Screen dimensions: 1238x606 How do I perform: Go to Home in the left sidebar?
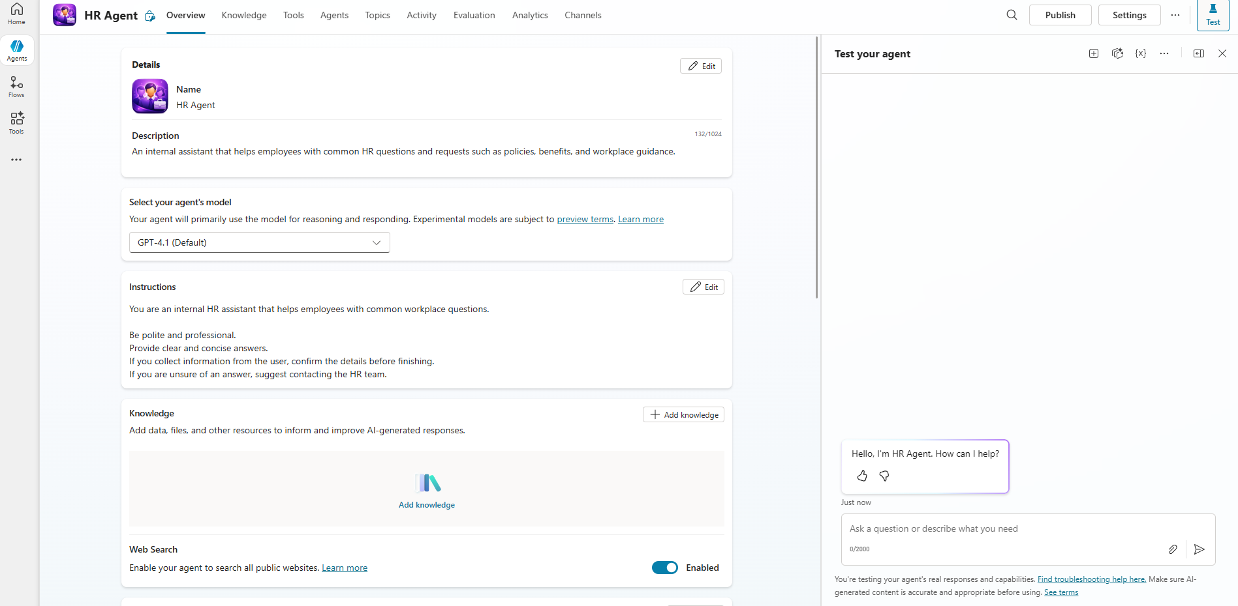(x=16, y=14)
